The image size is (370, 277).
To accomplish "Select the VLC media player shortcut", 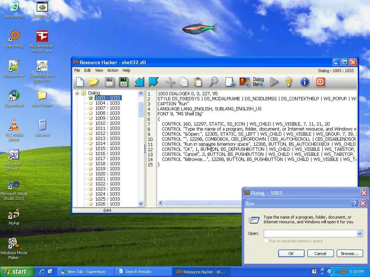I will [14, 130].
